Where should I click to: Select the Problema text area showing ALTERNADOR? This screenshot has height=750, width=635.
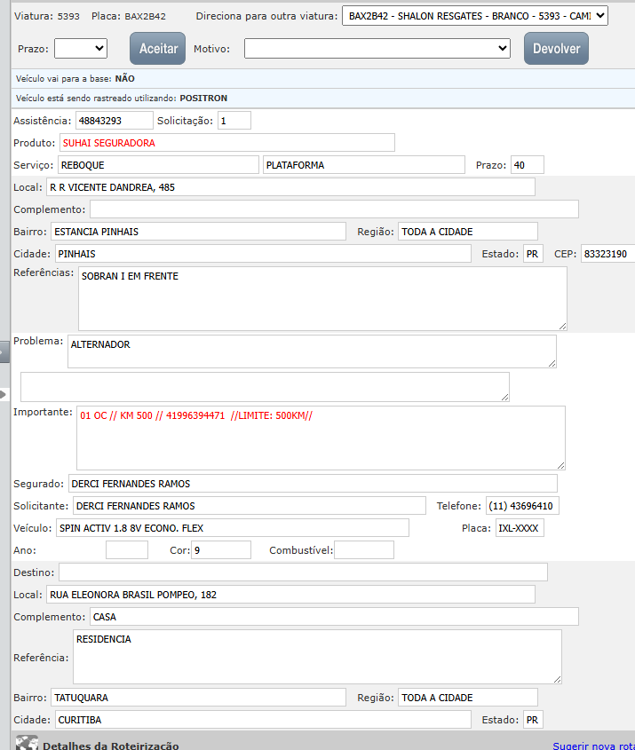pos(311,351)
